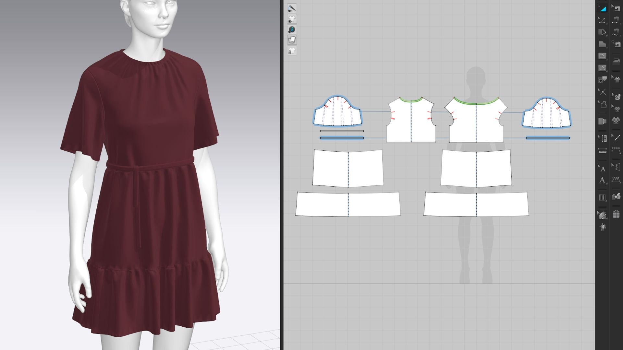Select the checkered shirt graphic tool with arrow
The height and width of the screenshot is (350, 623).
(x=616, y=108)
